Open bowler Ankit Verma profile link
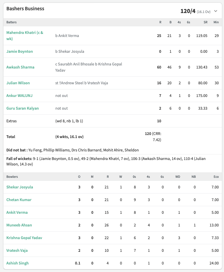The height and width of the screenshot is (272, 224). (x=17, y=212)
